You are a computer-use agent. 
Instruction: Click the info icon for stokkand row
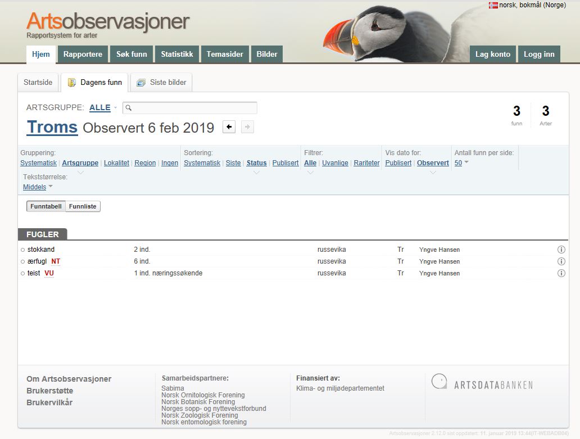coord(561,250)
